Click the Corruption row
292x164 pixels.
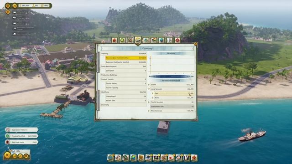(x=126, y=71)
